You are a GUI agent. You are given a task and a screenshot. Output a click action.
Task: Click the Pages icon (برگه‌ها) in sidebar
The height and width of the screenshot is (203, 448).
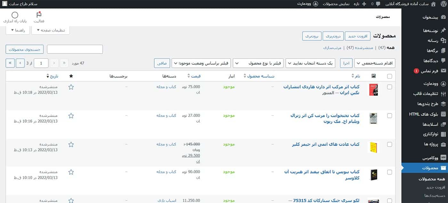(x=443, y=50)
